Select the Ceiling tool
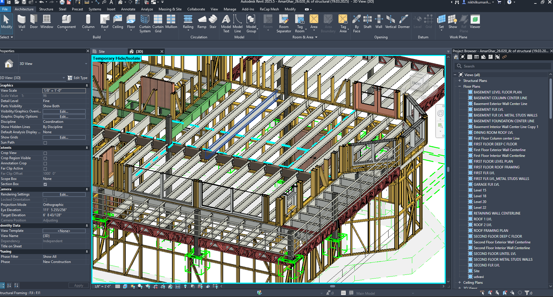 [x=118, y=22]
